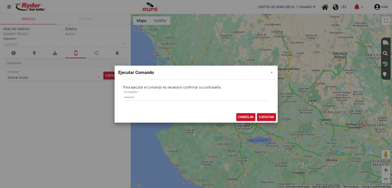Open the Comando dropdown showing Activar motor

click(x=53, y=77)
